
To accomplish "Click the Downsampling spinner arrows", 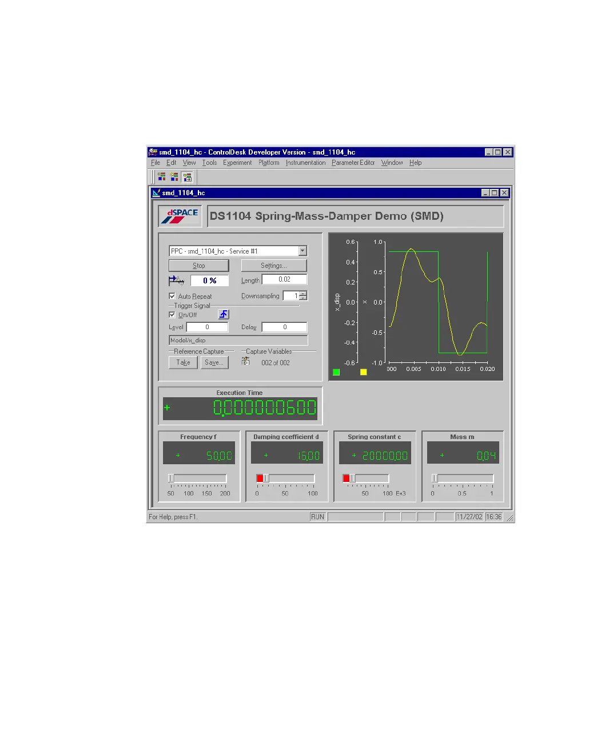I will [303, 296].
